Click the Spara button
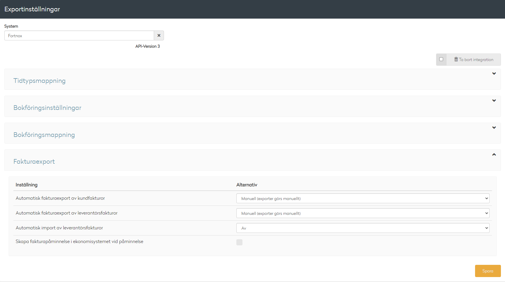Screen dimensions: 505x282 click(x=488, y=271)
